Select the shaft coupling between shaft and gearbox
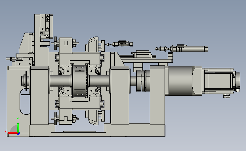The width and height of the screenshot is (246, 151). point(143,81)
